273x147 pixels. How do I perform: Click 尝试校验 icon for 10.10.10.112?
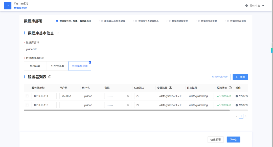coord(237,105)
